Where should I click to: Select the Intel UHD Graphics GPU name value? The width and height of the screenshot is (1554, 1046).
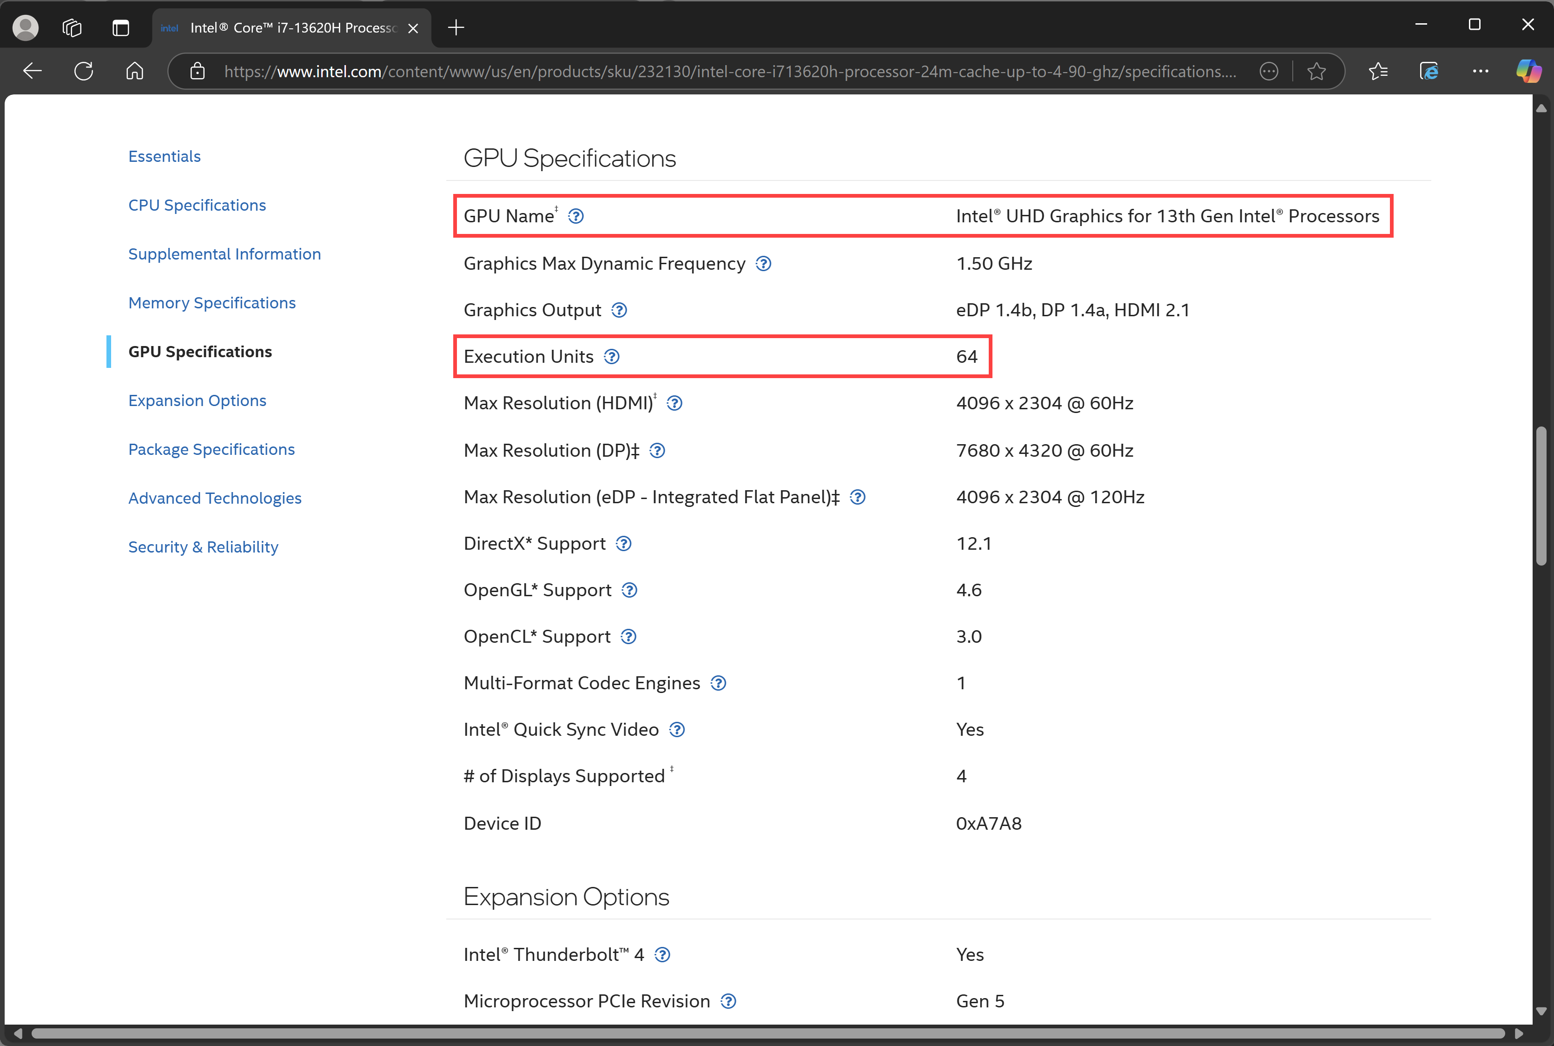1167,216
